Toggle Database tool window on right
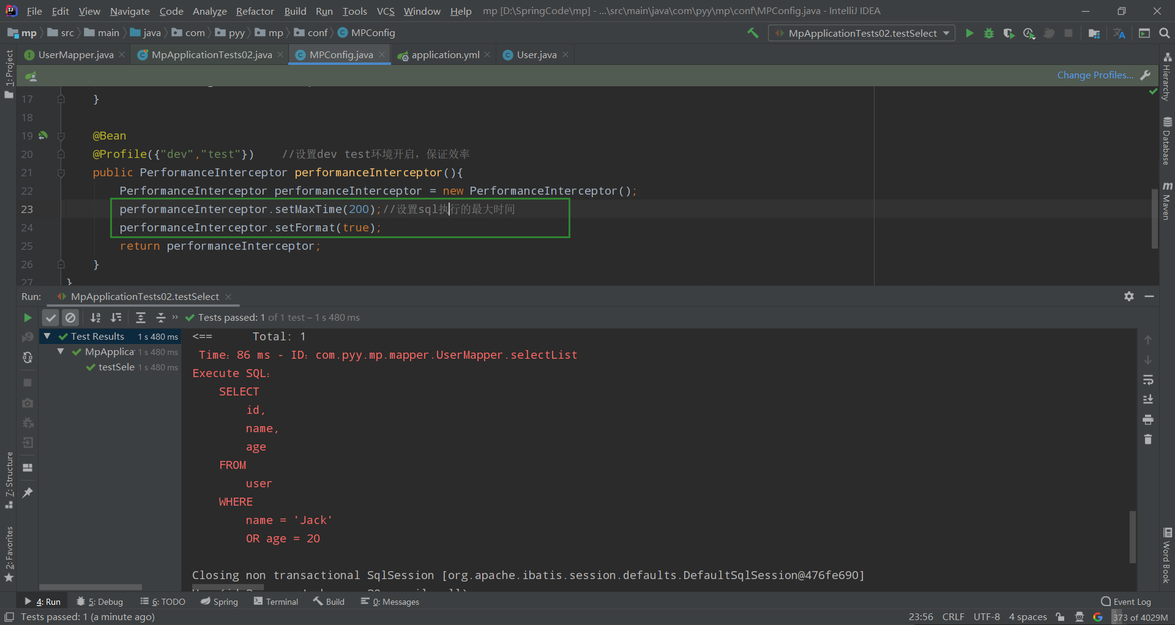This screenshot has height=625, width=1175. tap(1167, 141)
